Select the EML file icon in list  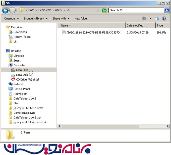tap(64, 32)
